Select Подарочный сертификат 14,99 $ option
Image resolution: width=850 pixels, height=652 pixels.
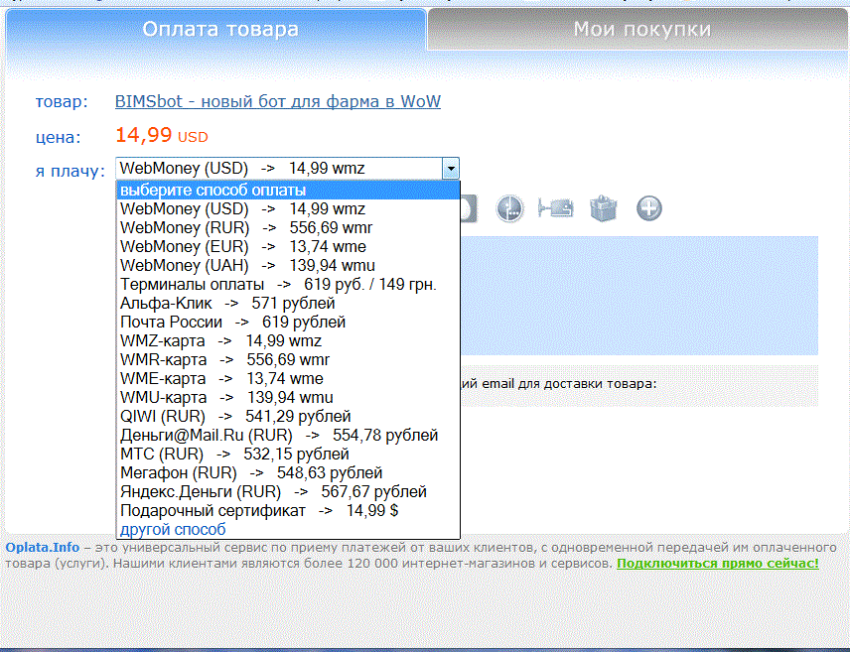click(288, 510)
